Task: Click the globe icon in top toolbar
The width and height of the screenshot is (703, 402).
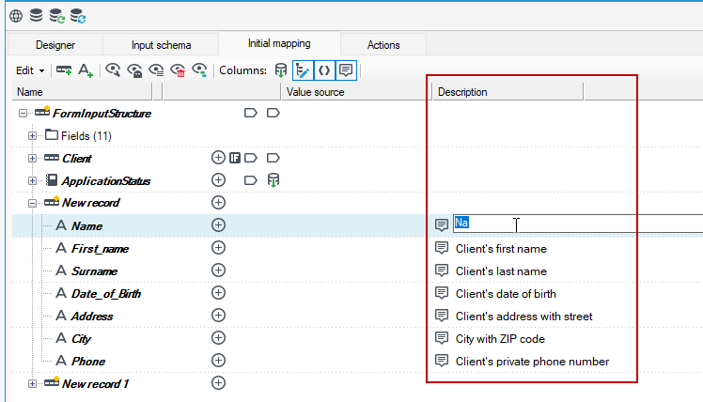Action: 16,16
